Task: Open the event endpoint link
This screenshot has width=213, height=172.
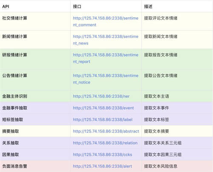Action: 104,108
